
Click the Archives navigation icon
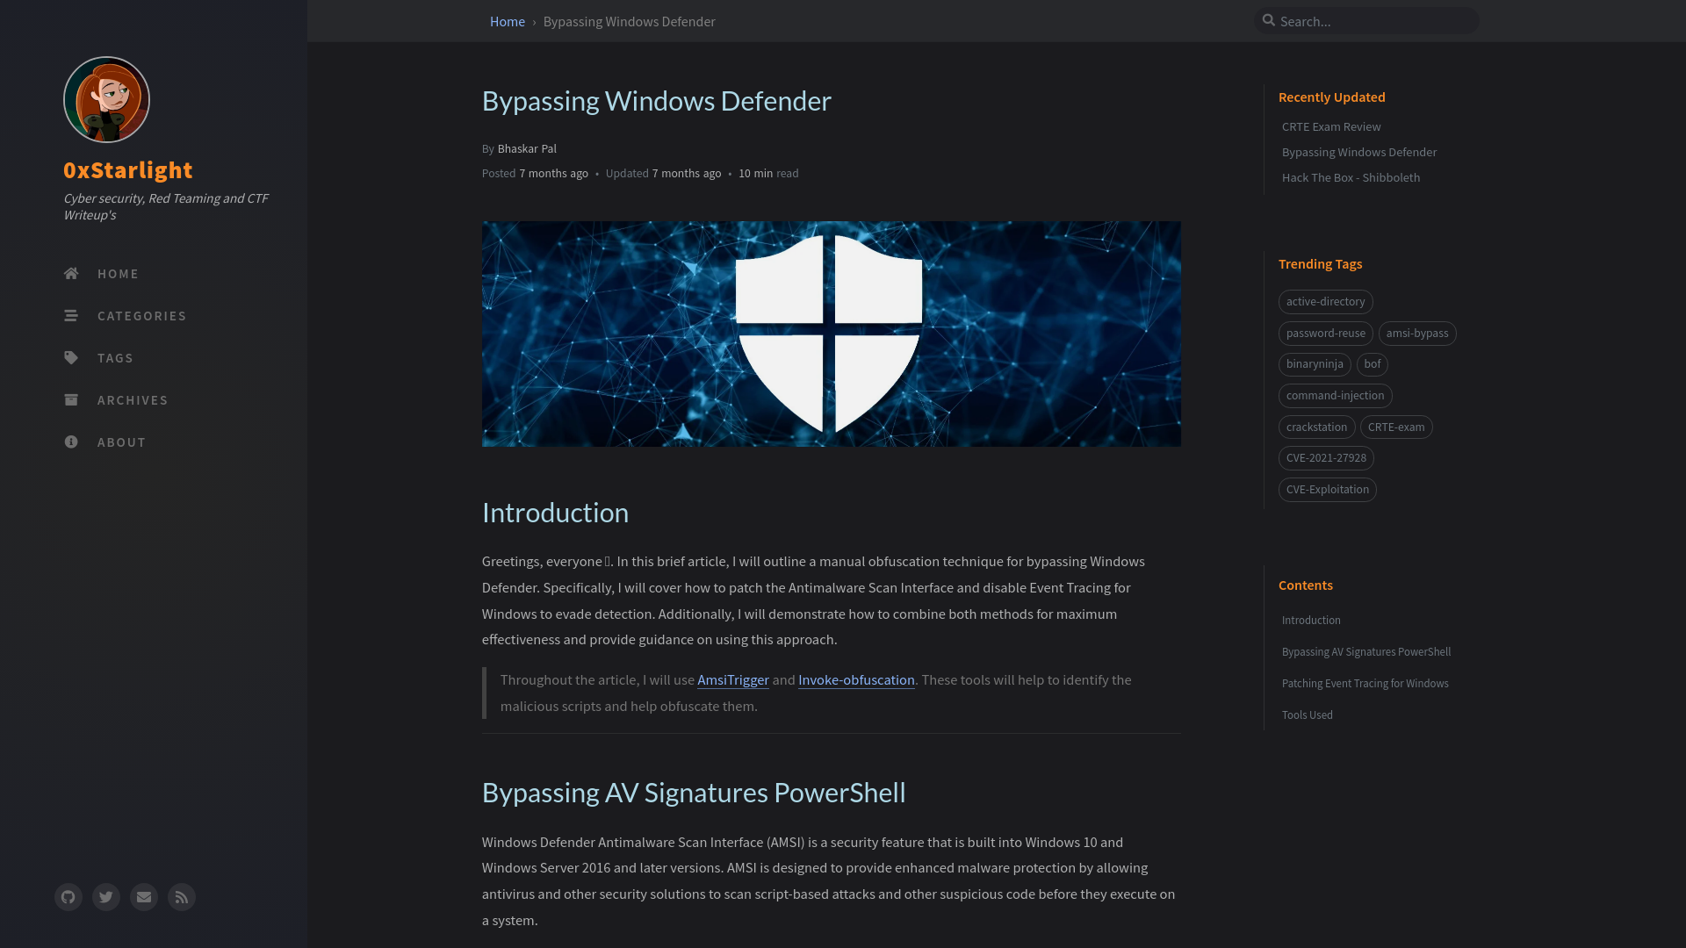[72, 399]
